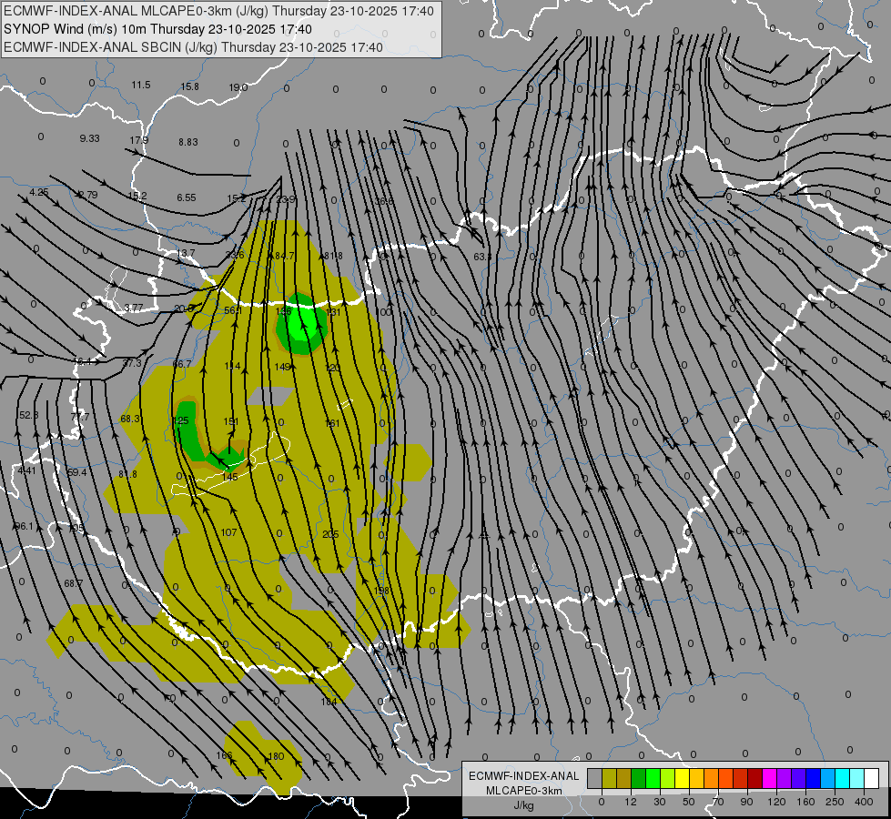This screenshot has width=891, height=819.
Task: Click the bright green MLCAPE maximum blob
Action: point(302,324)
